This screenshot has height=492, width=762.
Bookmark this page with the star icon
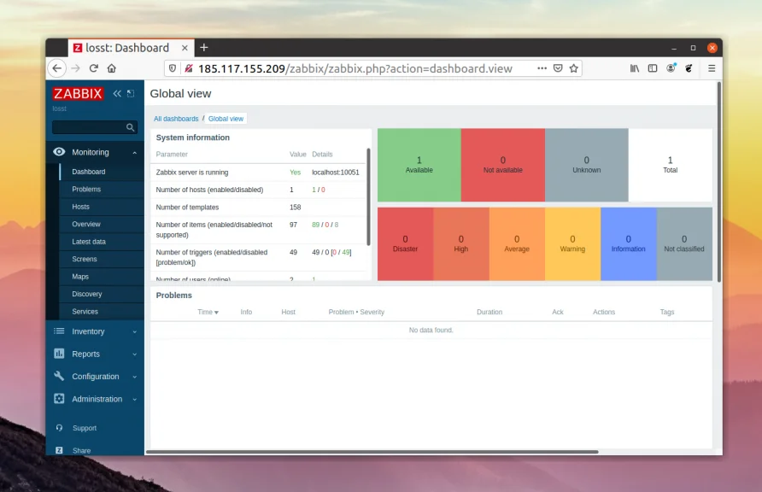pos(574,68)
